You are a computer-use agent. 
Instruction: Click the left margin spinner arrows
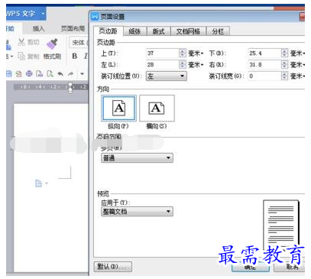pyautogui.click(x=183, y=65)
